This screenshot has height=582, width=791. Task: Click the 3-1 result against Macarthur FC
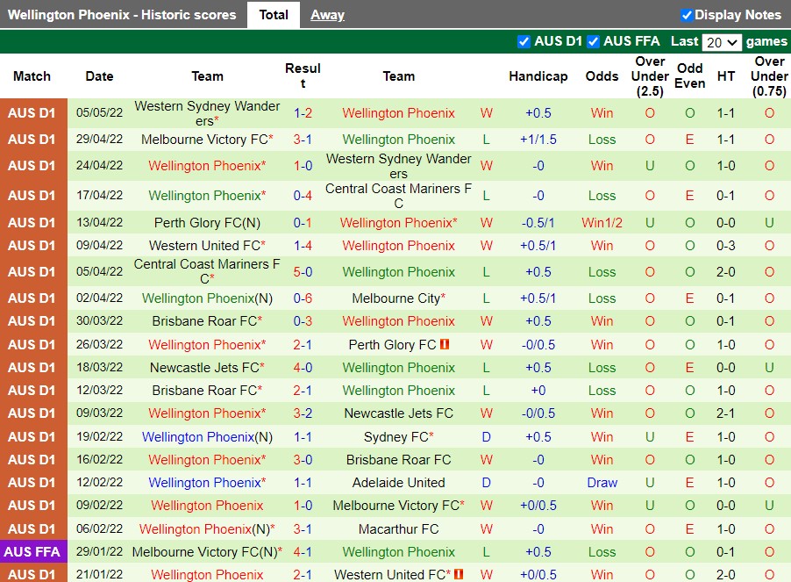[x=303, y=529]
